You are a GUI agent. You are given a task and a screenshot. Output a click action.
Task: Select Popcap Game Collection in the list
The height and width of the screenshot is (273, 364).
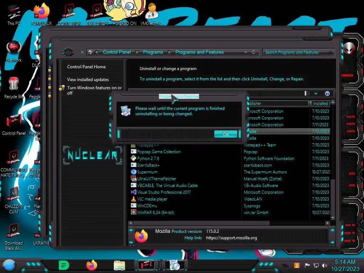click(159, 151)
